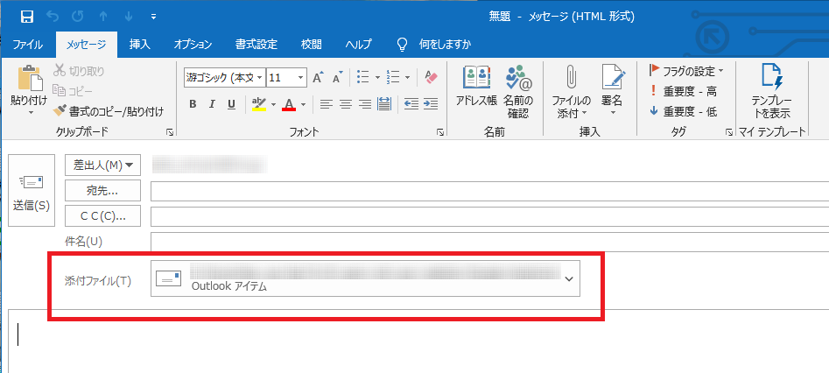Open the フラグの設定 dropdown
The width and height of the screenshot is (829, 373).
pos(685,70)
